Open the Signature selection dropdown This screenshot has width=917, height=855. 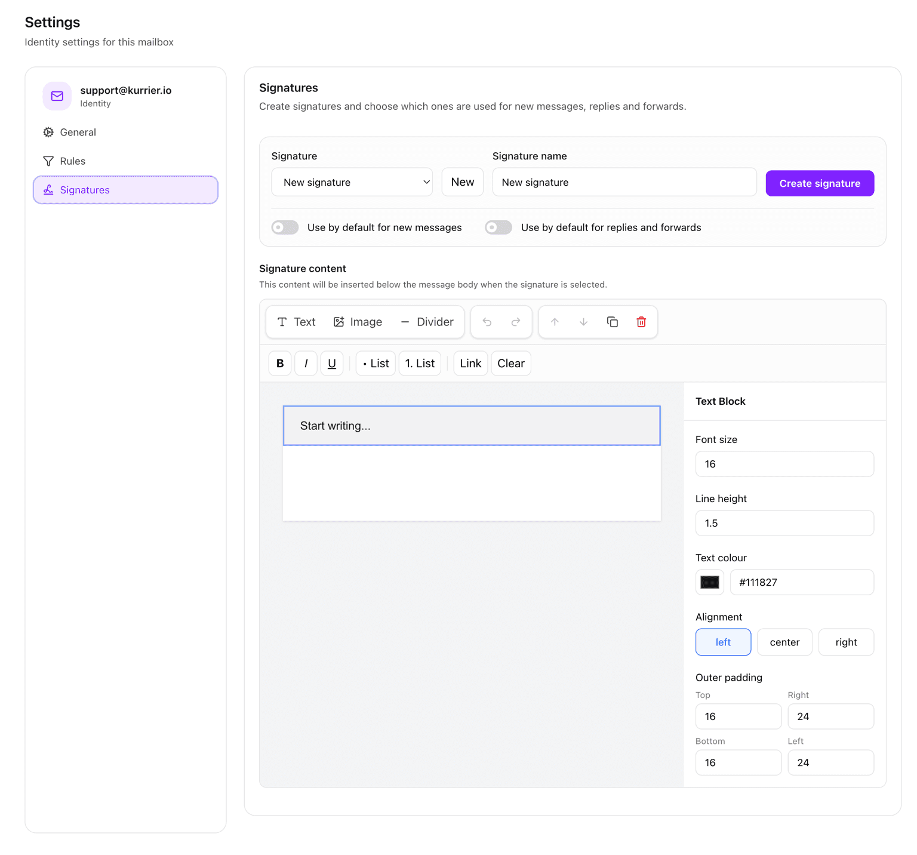click(352, 182)
